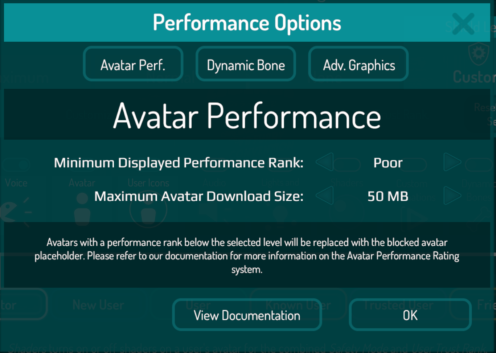Lower Maximum Avatar Download Size with left arrow
This screenshot has width=496, height=353.
[325, 196]
